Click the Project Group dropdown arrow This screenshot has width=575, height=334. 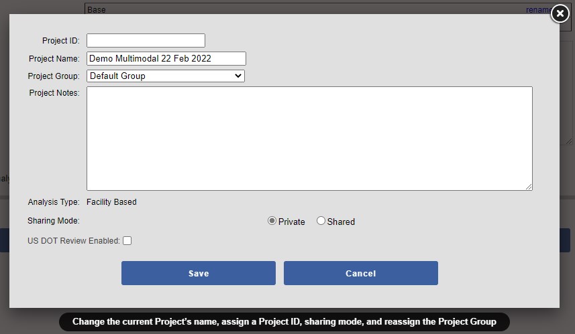(238, 76)
